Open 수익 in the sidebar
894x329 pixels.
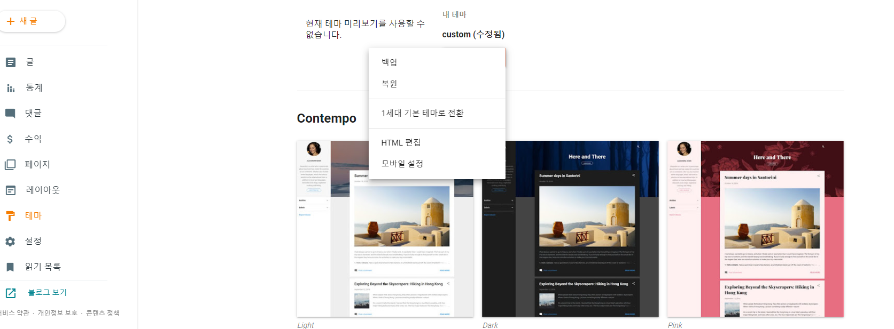(33, 139)
